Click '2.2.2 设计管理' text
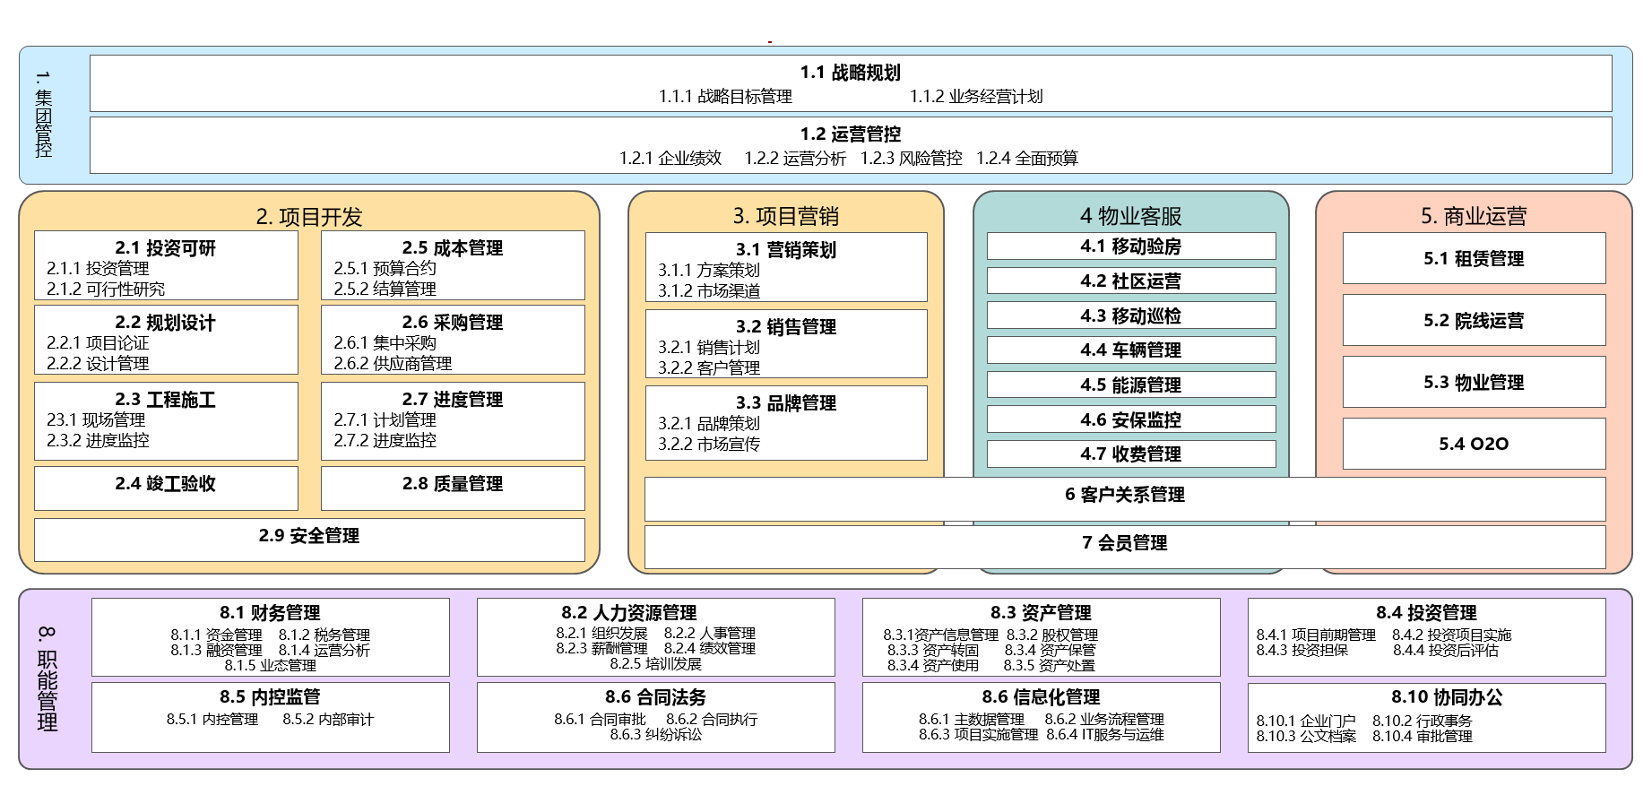 click(98, 364)
